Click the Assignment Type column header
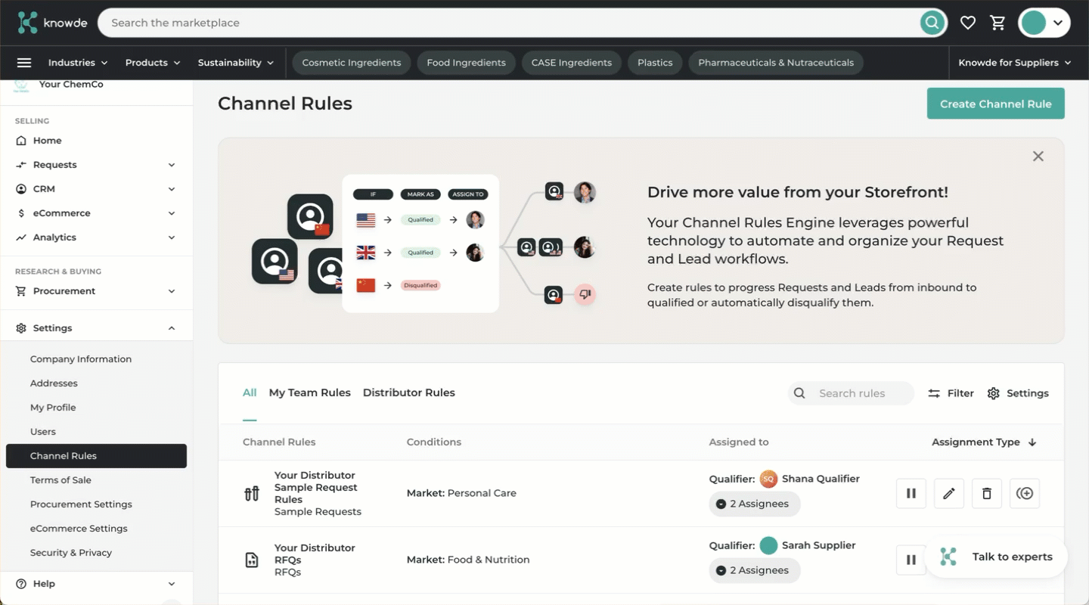 coord(984,442)
